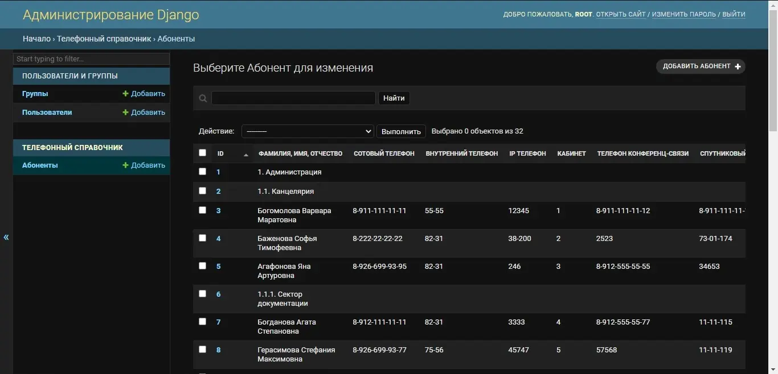Check the box for Богомолова Варвара Маратовна
778x374 pixels.
pos(202,210)
